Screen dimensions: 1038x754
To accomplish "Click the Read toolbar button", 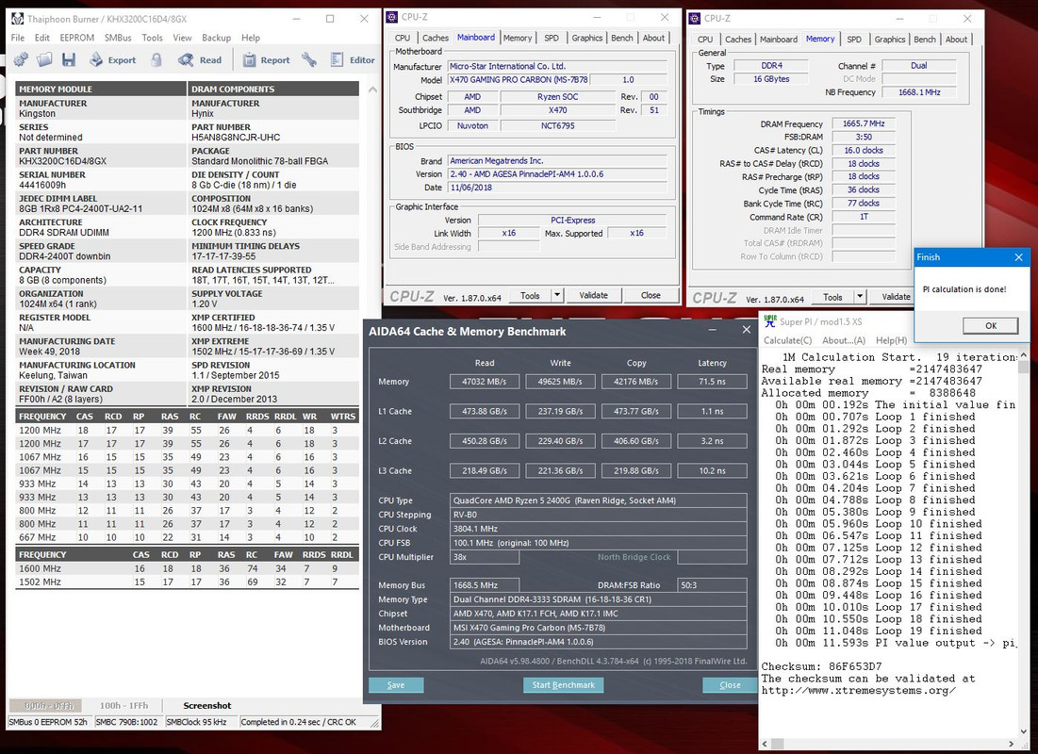I will pyautogui.click(x=200, y=59).
